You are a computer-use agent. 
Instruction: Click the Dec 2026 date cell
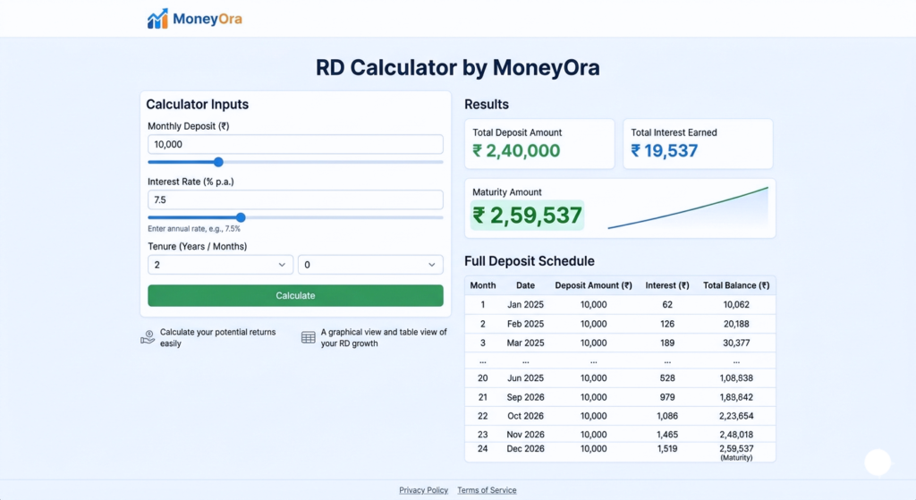click(525, 449)
